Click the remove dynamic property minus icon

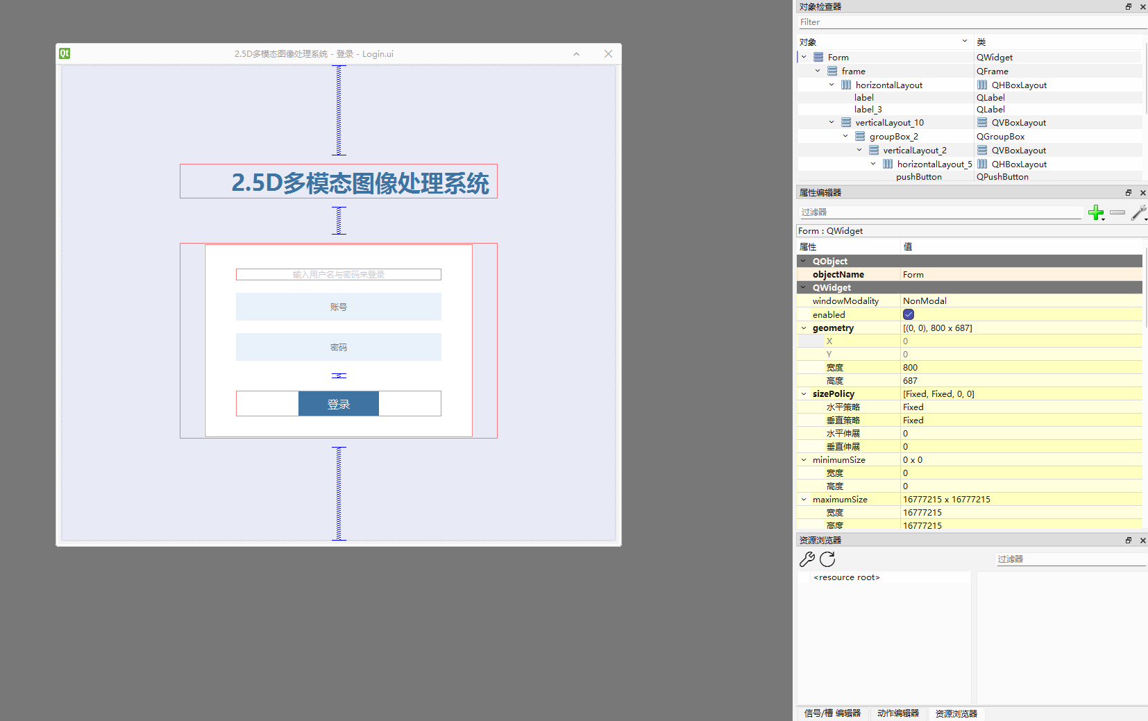pyautogui.click(x=1117, y=213)
